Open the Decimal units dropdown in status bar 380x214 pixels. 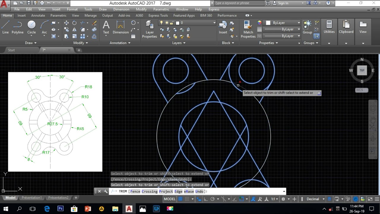(315, 199)
